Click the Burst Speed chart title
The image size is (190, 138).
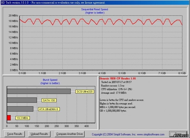tap(50, 80)
